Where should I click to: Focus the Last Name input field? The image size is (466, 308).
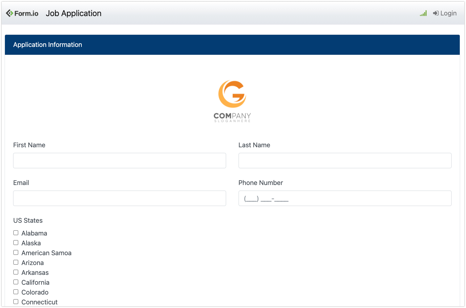(x=345, y=160)
